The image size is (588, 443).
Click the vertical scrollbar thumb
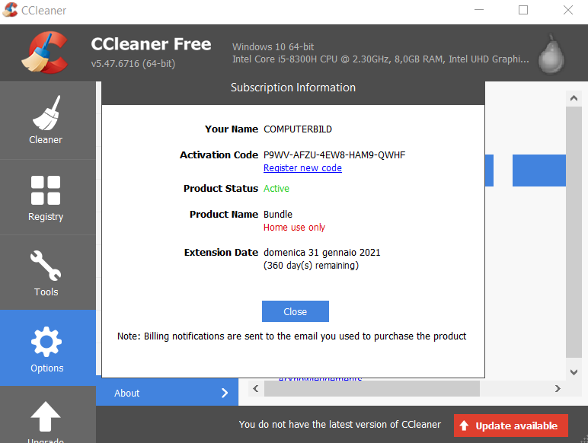pyautogui.click(x=574, y=228)
